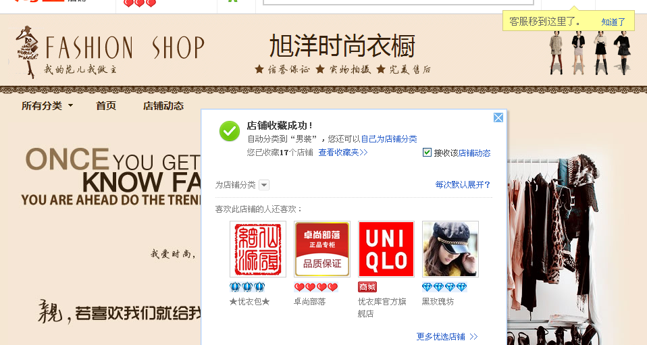Click the green success checkmark icon
Screen dimensions: 647x345
coord(230,131)
